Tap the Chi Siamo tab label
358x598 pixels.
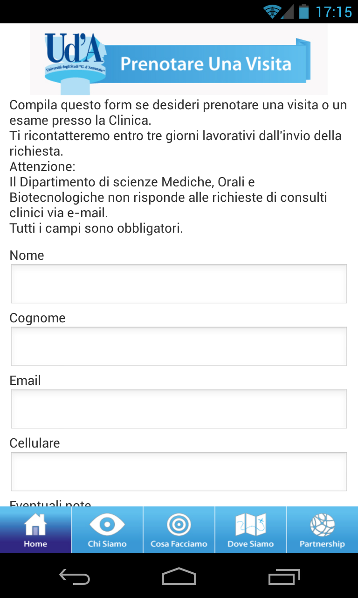point(107,544)
